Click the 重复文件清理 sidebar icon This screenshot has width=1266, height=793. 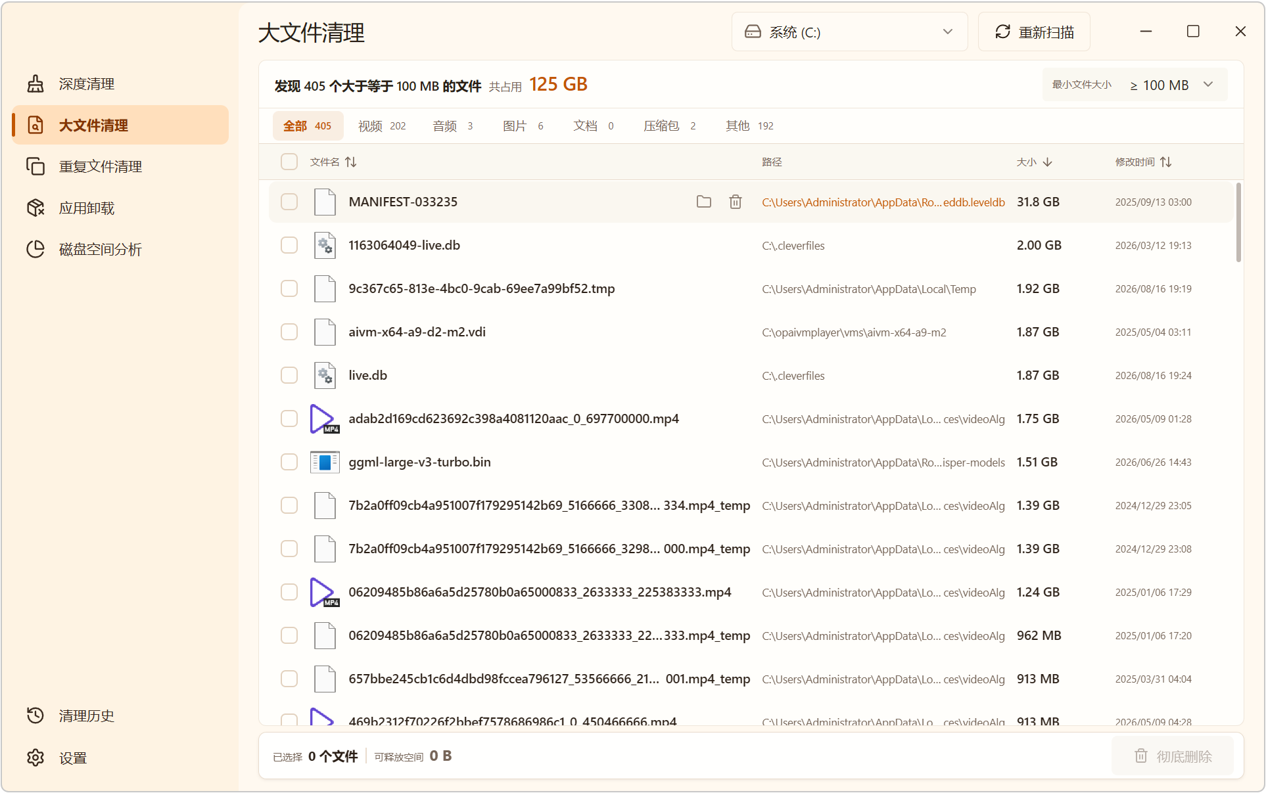coord(35,166)
